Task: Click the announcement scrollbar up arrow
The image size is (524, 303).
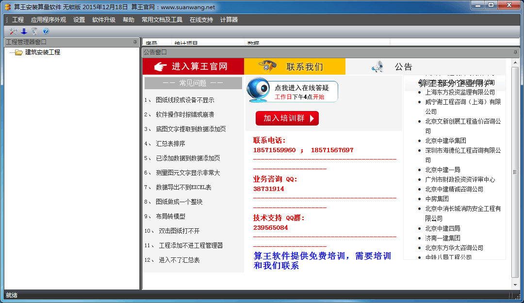Action: coord(515,63)
